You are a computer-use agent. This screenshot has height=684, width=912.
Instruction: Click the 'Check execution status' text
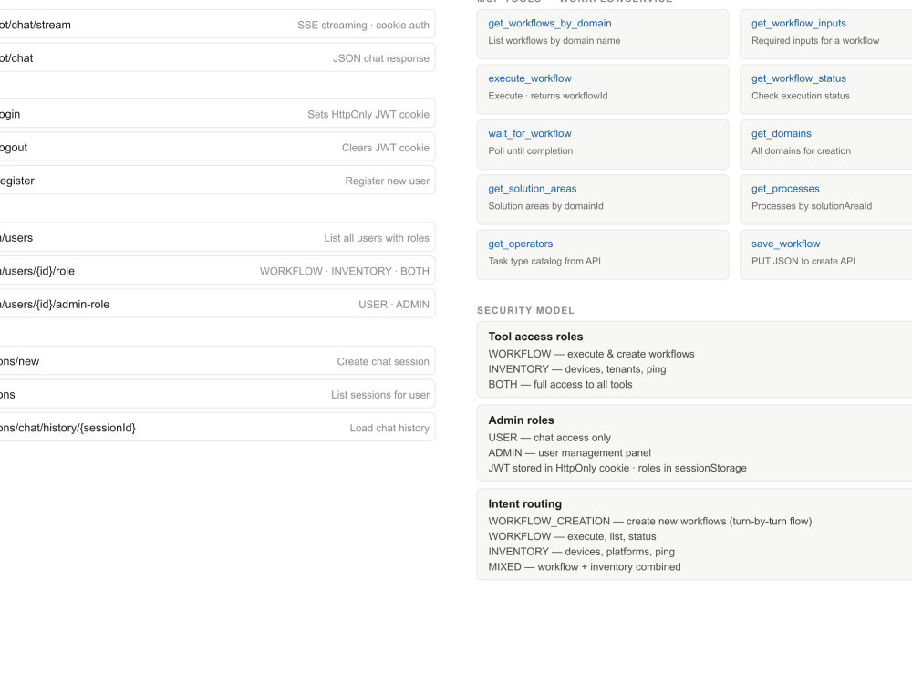(801, 96)
